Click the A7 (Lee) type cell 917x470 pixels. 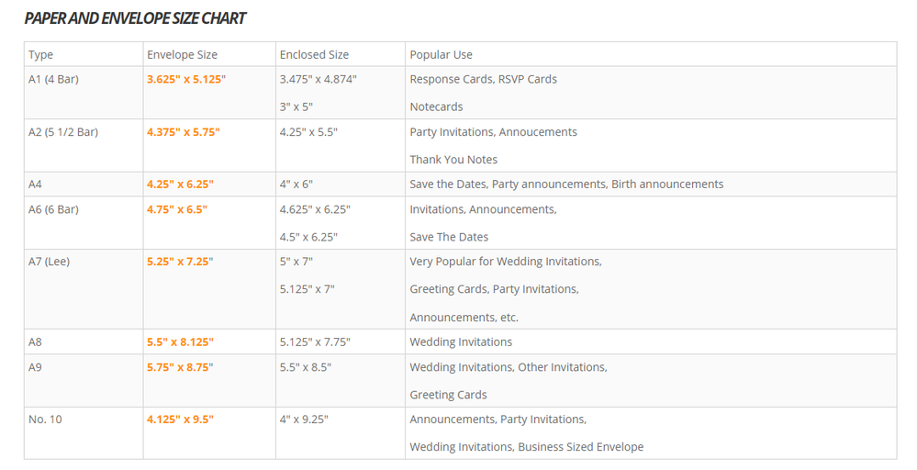[x=49, y=262]
